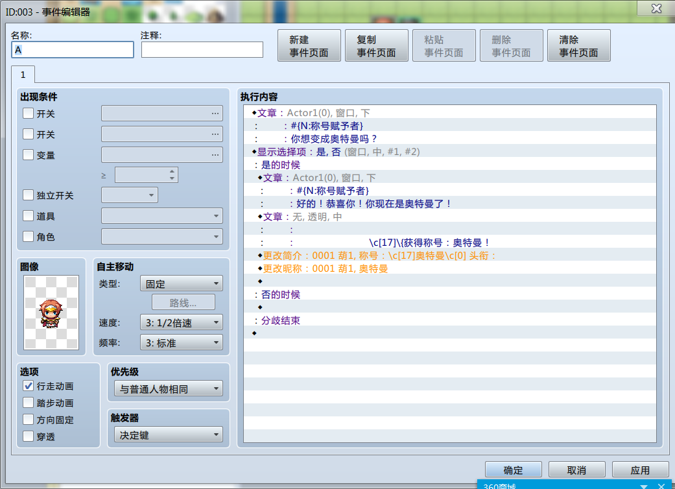Viewport: 675px width, 489px height.
Task: Change 速度 dropdown from 3: 1/2倍速
Action: pos(182,322)
